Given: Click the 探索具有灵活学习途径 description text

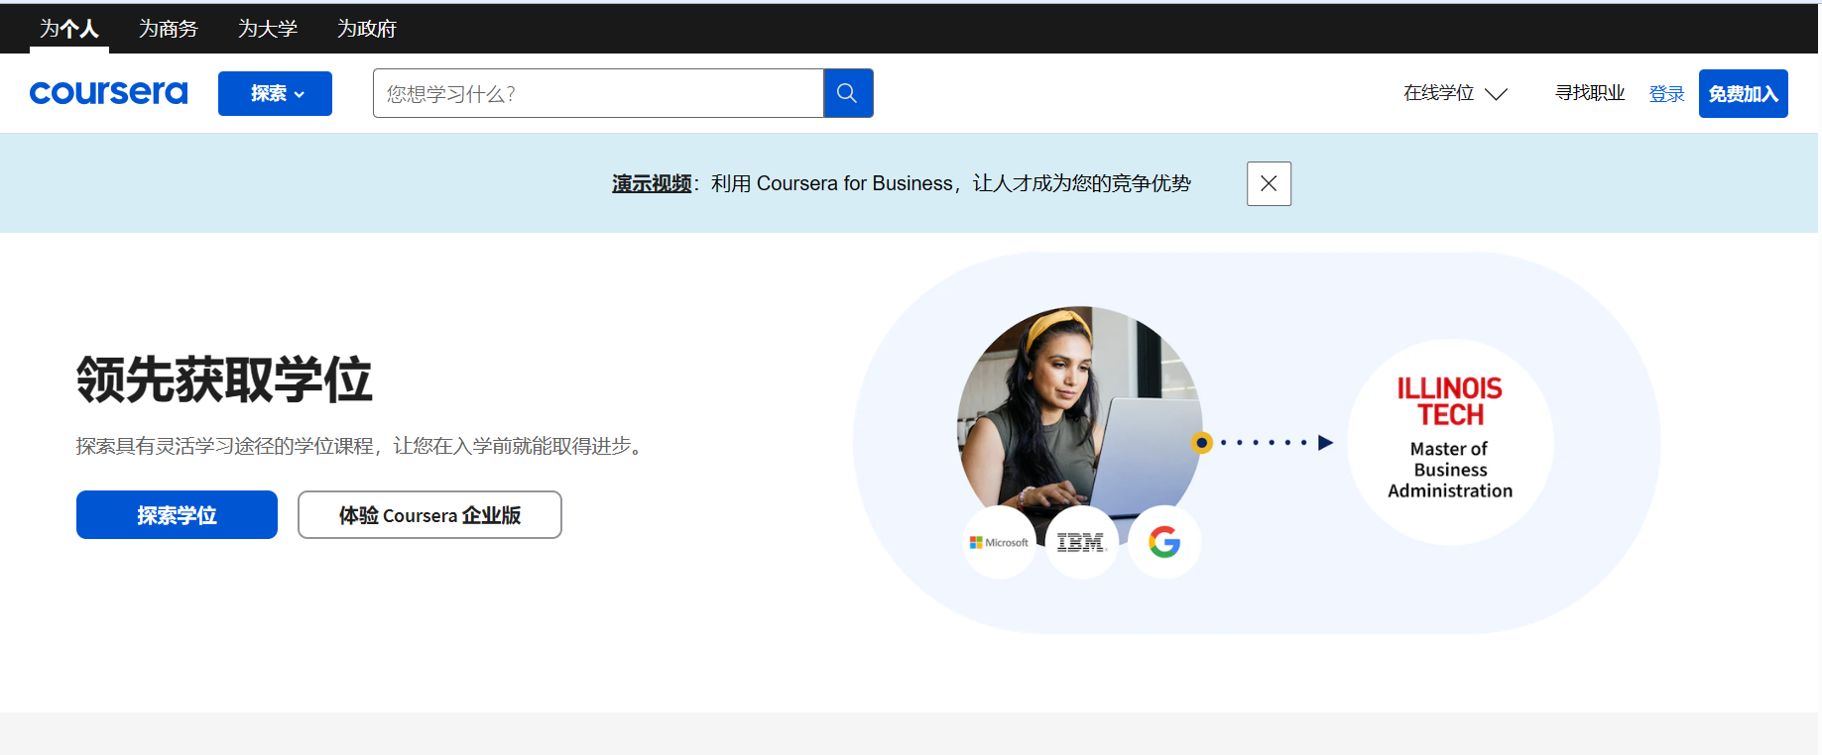Looking at the screenshot, I should [363, 446].
